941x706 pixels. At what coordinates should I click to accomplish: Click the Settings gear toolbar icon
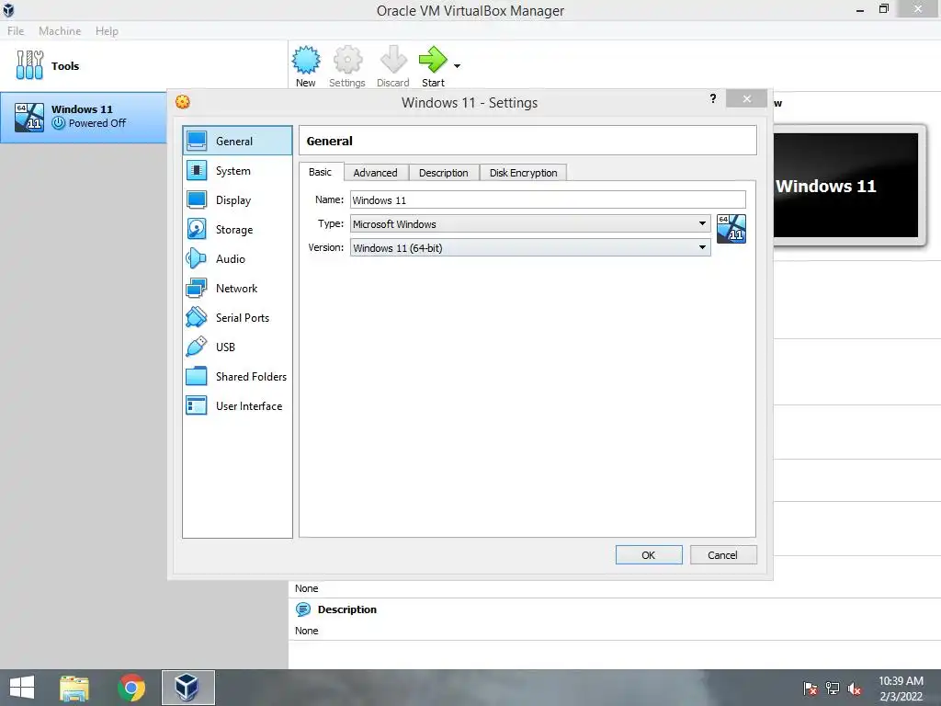tap(347, 60)
